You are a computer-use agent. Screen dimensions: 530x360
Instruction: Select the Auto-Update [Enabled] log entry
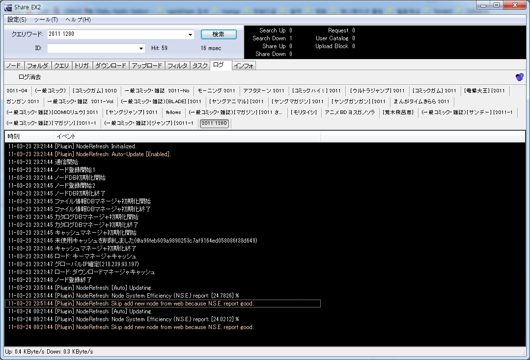click(163, 154)
